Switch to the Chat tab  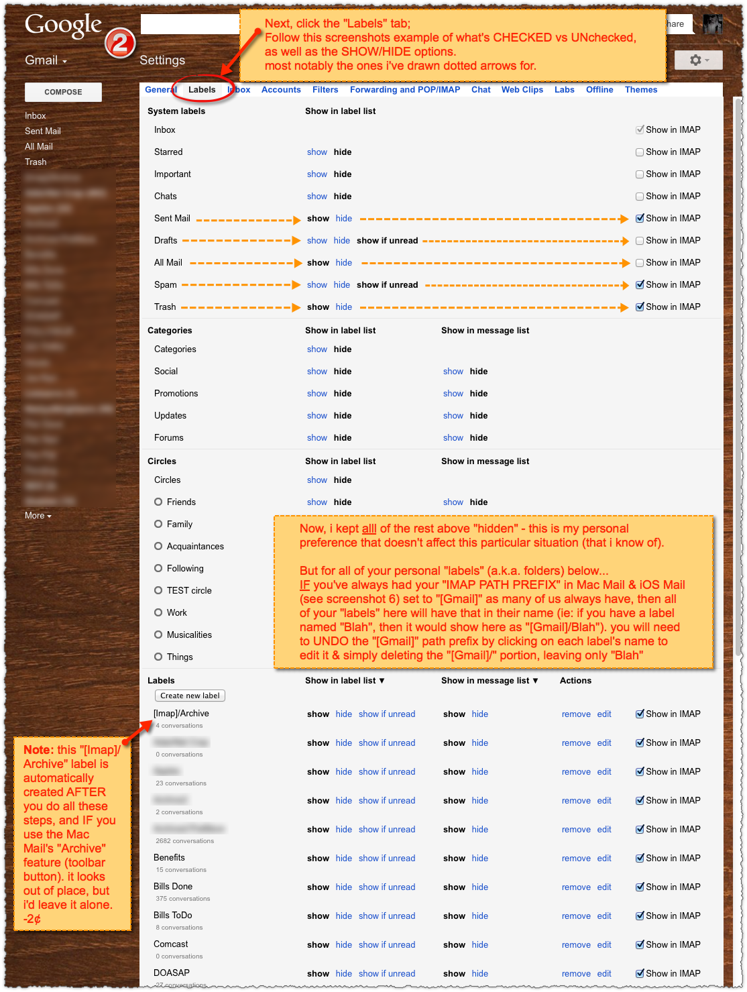click(x=481, y=90)
